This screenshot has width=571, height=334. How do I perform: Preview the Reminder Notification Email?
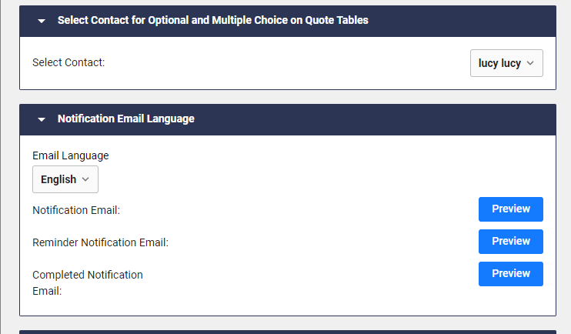point(511,242)
